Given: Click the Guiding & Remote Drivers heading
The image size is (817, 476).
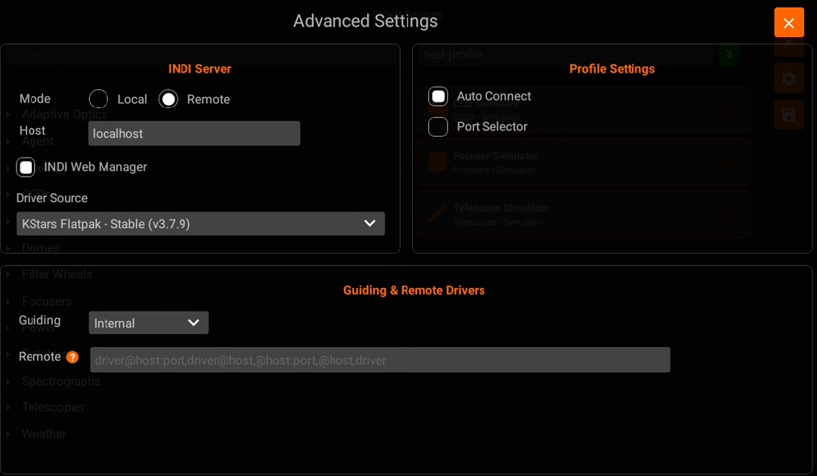Looking at the screenshot, I should 414,290.
